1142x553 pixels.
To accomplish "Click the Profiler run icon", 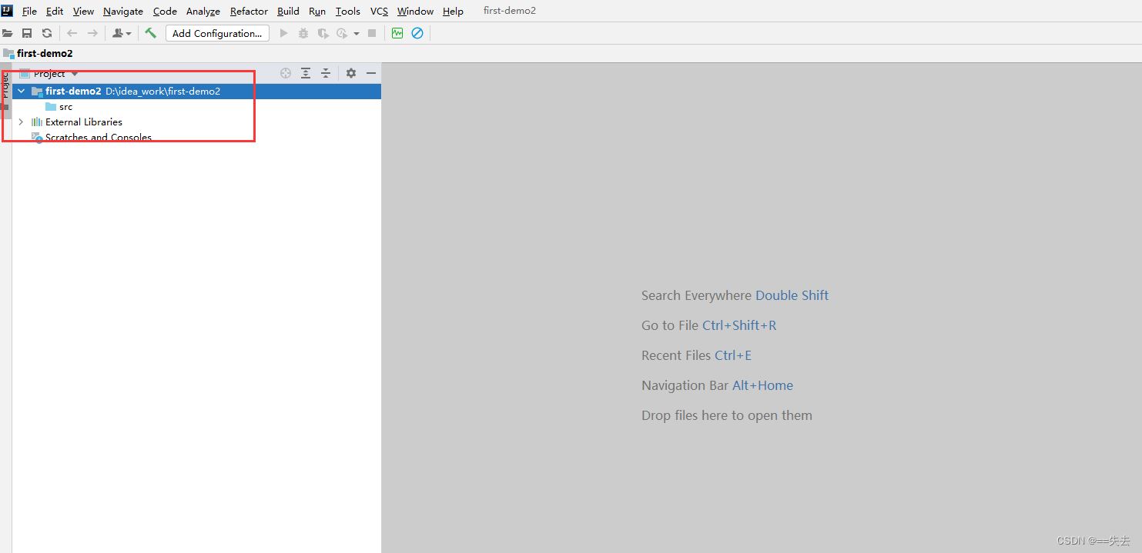I will 343,33.
